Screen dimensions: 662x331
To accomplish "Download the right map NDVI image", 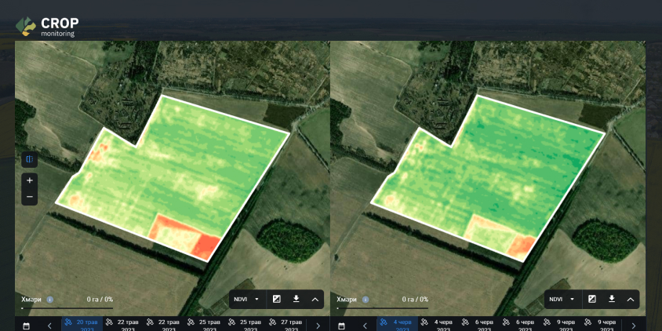I will pyautogui.click(x=611, y=299).
